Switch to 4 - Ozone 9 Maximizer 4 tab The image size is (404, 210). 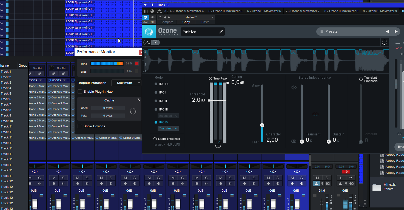(x=187, y=11)
